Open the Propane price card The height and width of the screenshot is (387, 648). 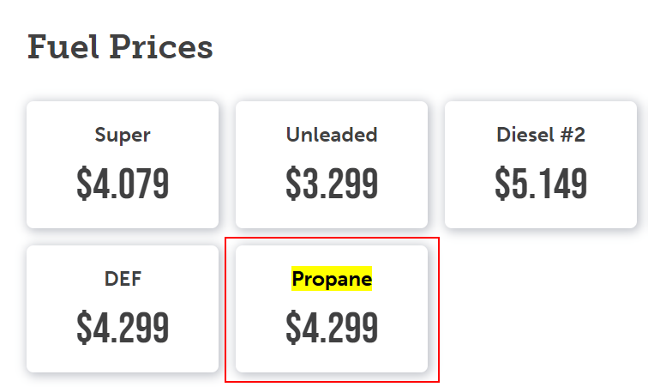tap(332, 309)
